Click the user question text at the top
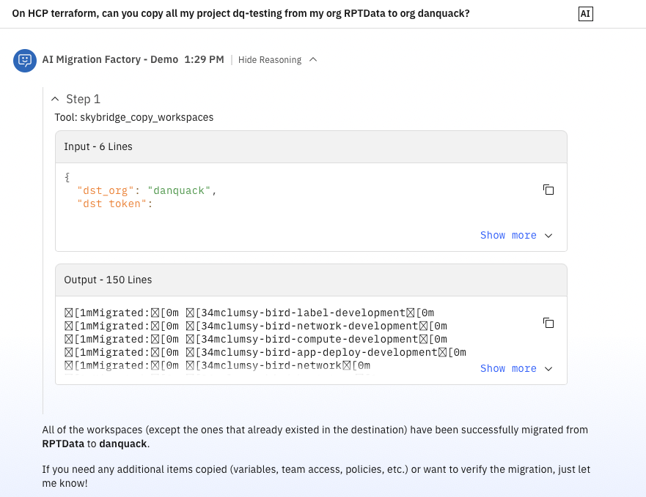This screenshot has width=646, height=497. [241, 14]
